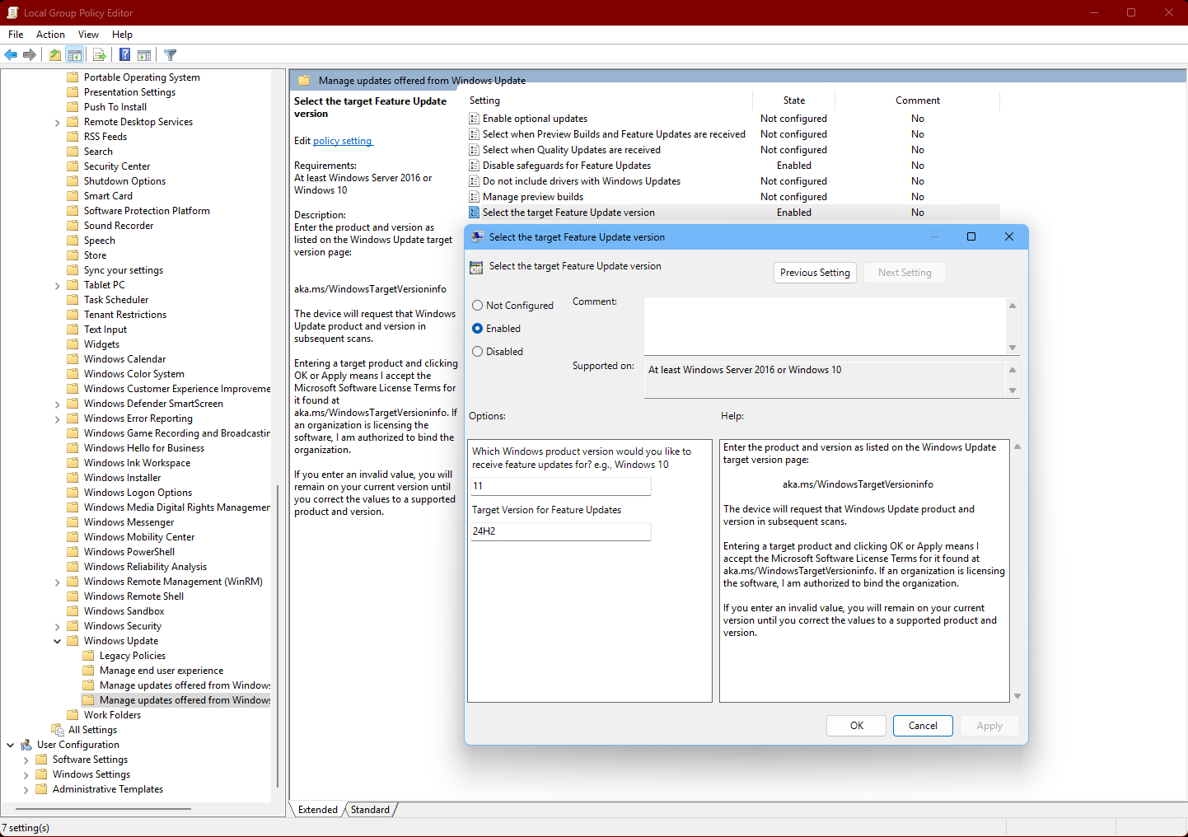The image size is (1188, 837).
Task: Select the 'Enable optional updates' setting row
Action: click(x=733, y=119)
